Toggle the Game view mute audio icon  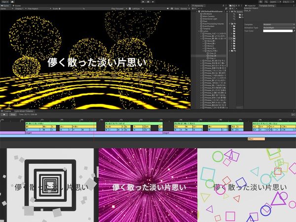tap(168, 9)
